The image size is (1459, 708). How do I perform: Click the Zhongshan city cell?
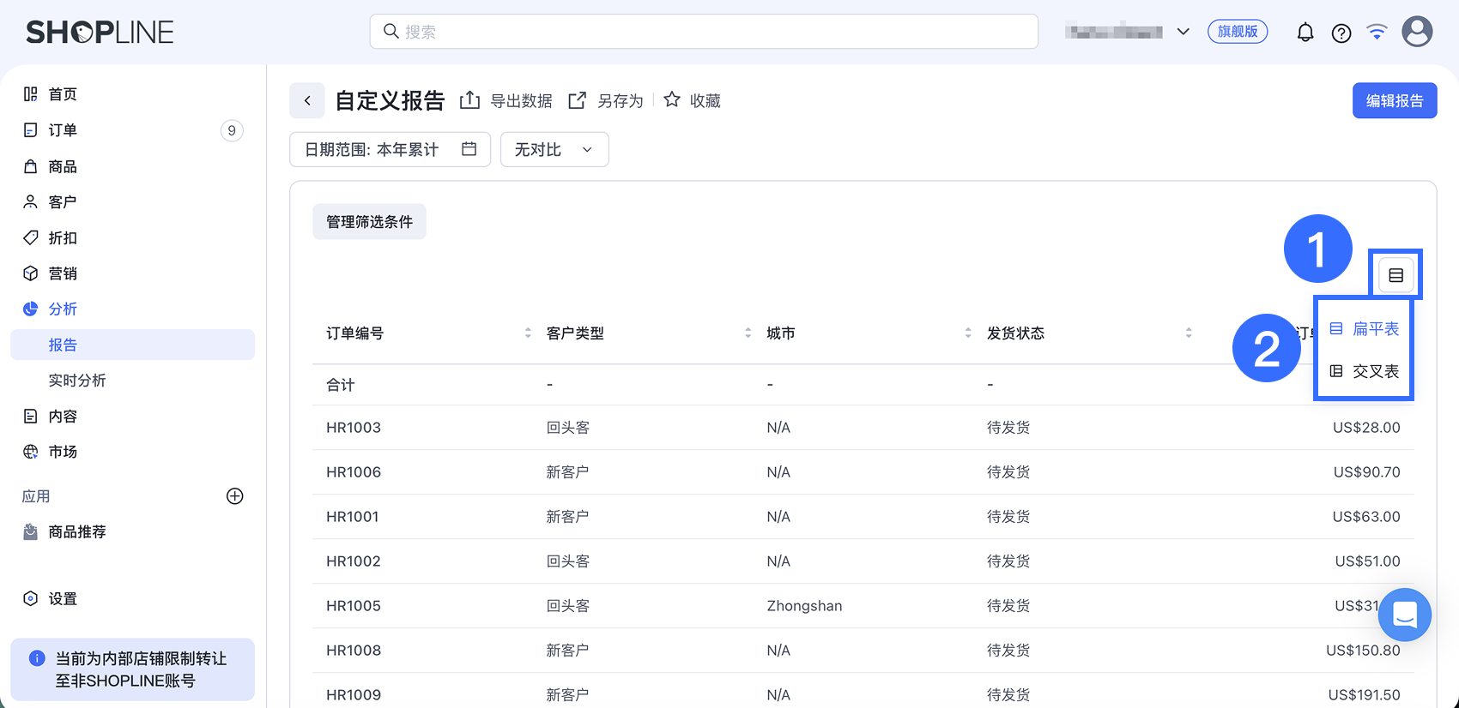pos(804,606)
